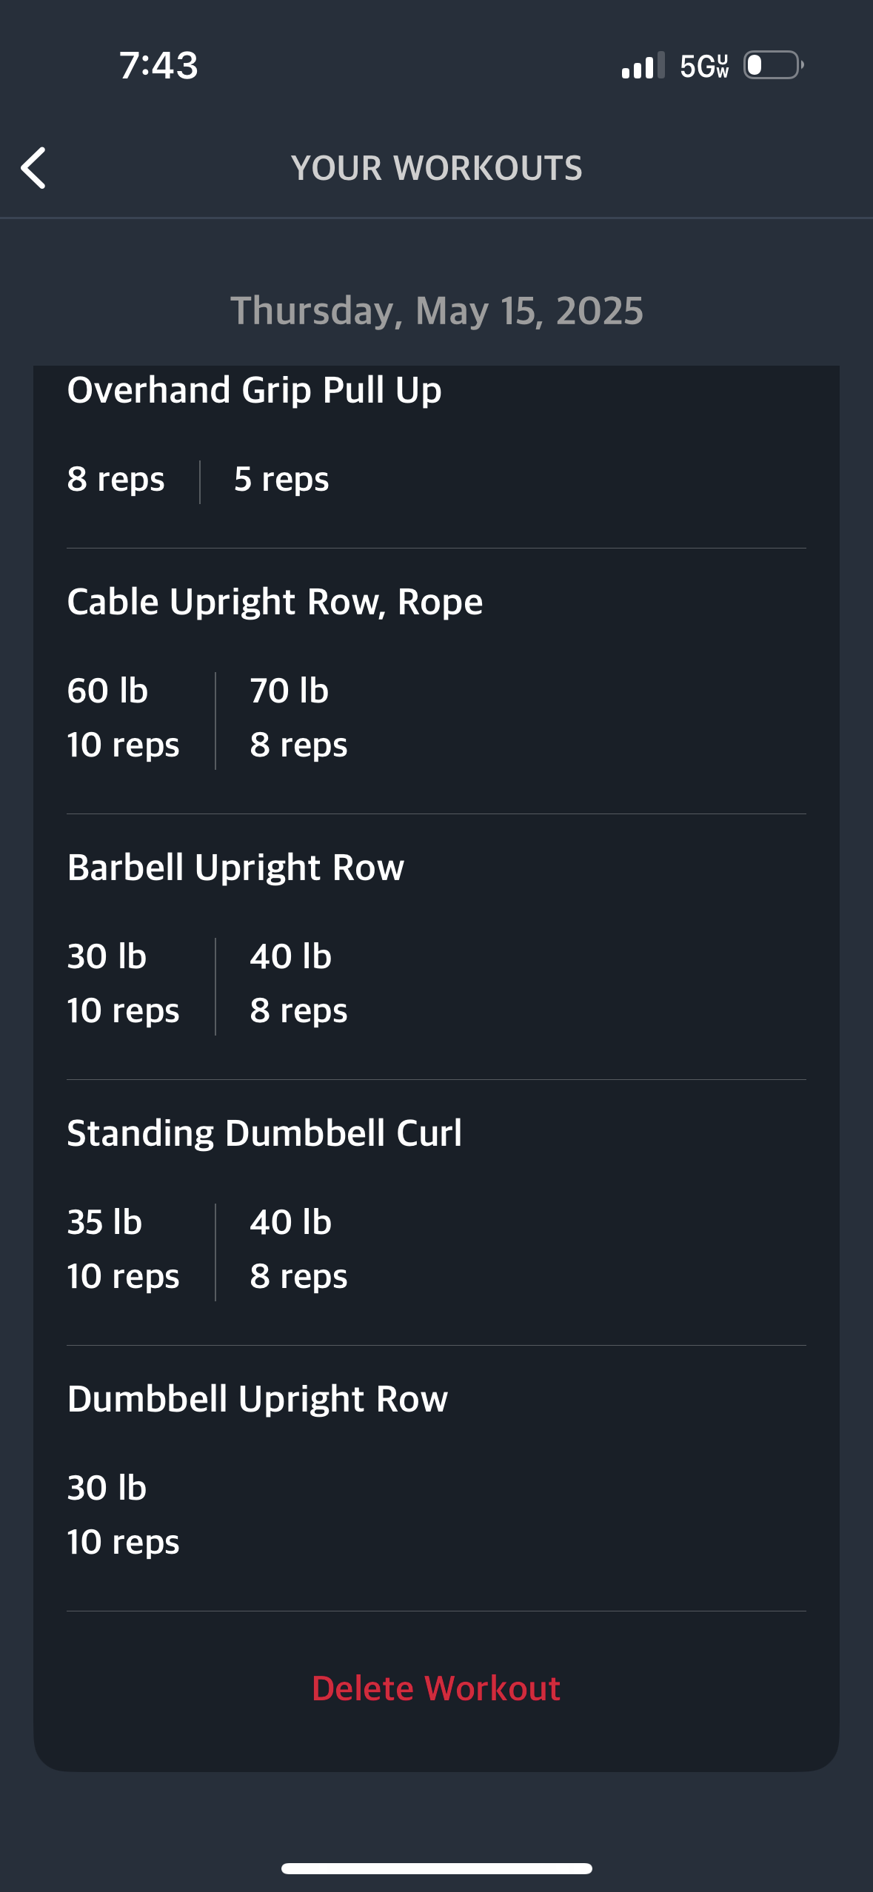
Task: Open the Overhand Grip Pull Up exercise
Action: 254,390
